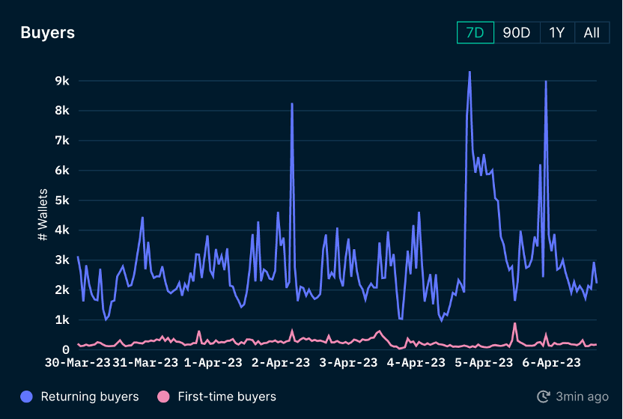
Task: Click the Buyers chart title
Action: tap(47, 33)
